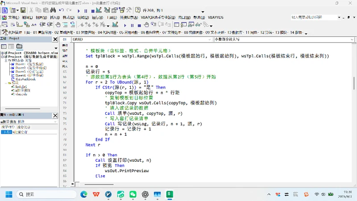The height and width of the screenshot is (201, 357).
Task: Click the Indent icon in Edit toolbar
Action: pyautogui.click(x=42, y=25)
